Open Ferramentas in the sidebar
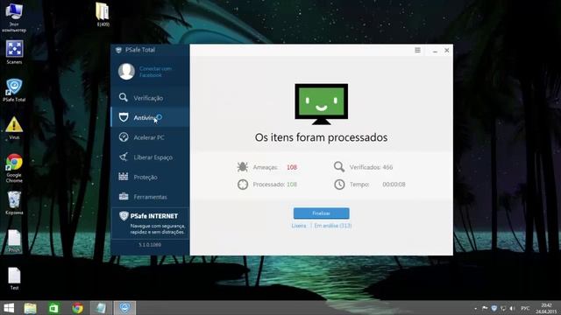561x315 pixels. click(x=150, y=197)
